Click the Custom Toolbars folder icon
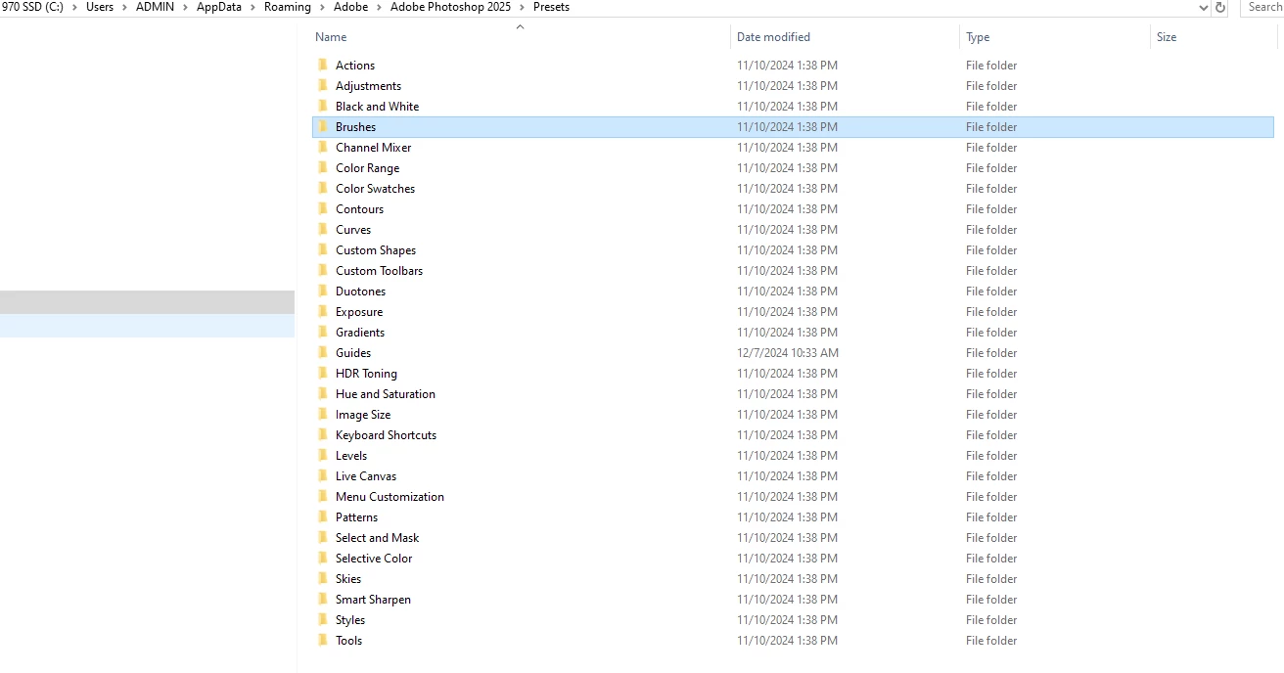1284x673 pixels. pos(323,271)
